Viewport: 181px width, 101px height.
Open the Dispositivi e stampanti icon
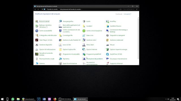[107, 35]
